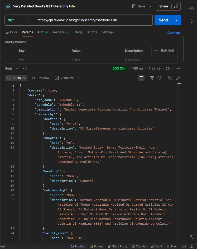Copy the response body icon
197x249 pixels.
point(170,78)
